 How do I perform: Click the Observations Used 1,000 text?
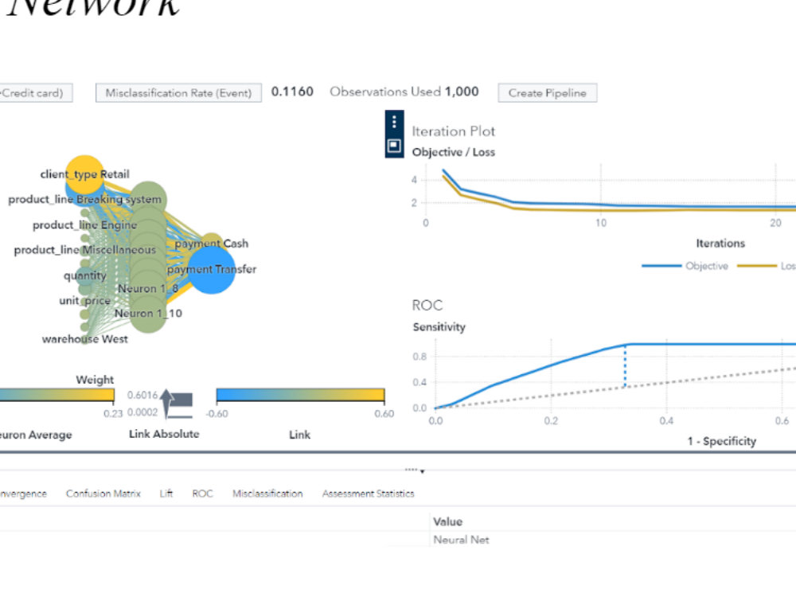click(x=404, y=92)
